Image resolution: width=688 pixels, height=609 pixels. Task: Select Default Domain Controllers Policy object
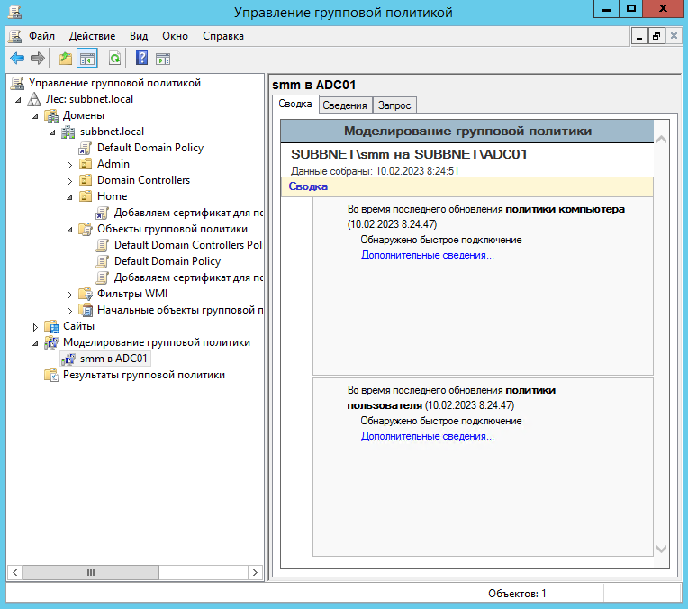tap(187, 245)
